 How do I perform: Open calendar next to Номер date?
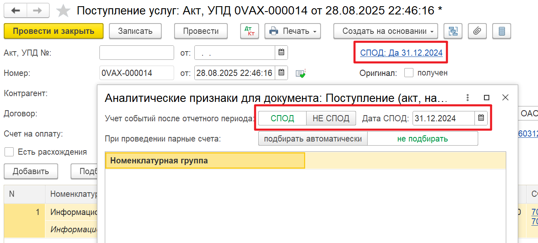pos(281,73)
